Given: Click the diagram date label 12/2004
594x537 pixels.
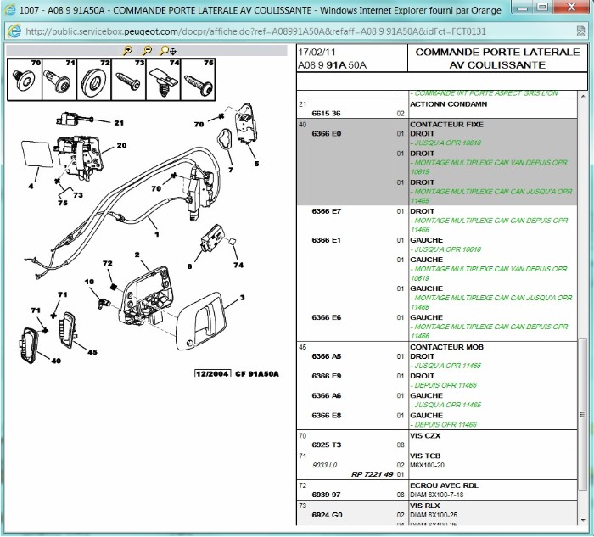Looking at the screenshot, I should (x=212, y=374).
